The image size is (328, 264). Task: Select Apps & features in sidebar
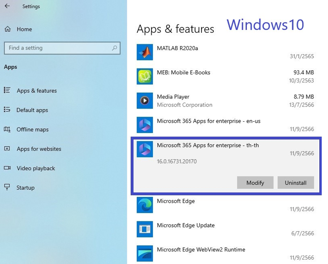tap(37, 90)
